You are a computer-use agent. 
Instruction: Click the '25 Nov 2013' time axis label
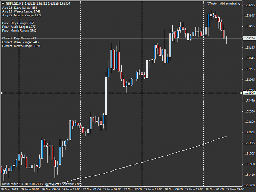pyautogui.click(x=9, y=190)
